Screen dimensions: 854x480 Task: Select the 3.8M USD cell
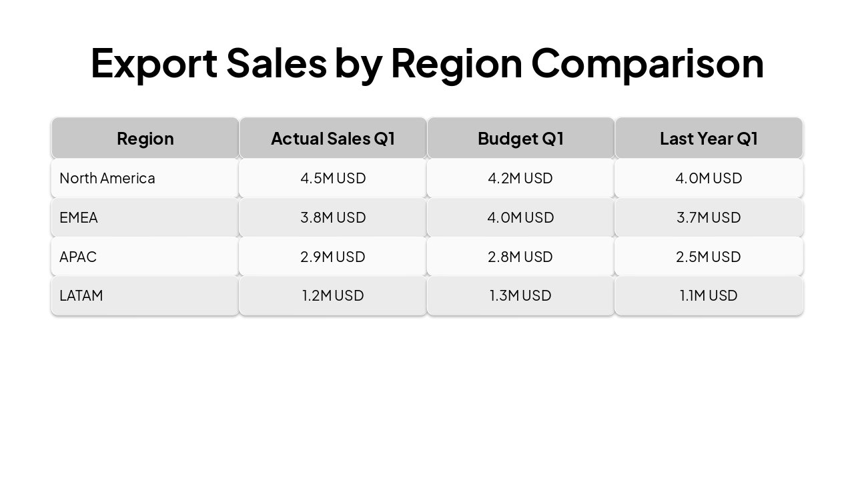click(333, 217)
